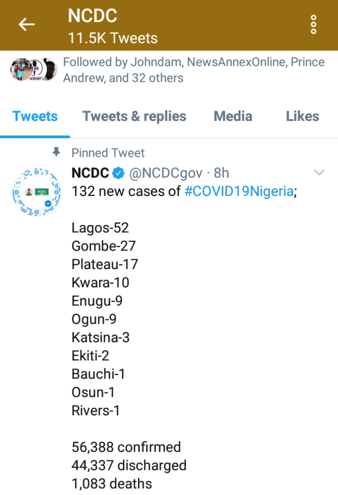This screenshot has height=495, width=338.
Task: Select the Media tab
Action: tap(233, 117)
